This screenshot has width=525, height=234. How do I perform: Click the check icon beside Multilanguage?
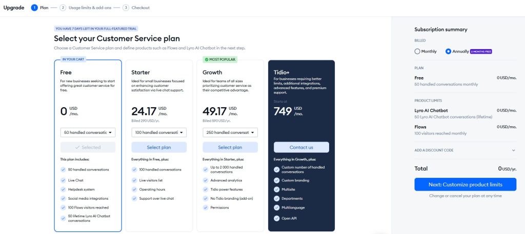pos(277,208)
